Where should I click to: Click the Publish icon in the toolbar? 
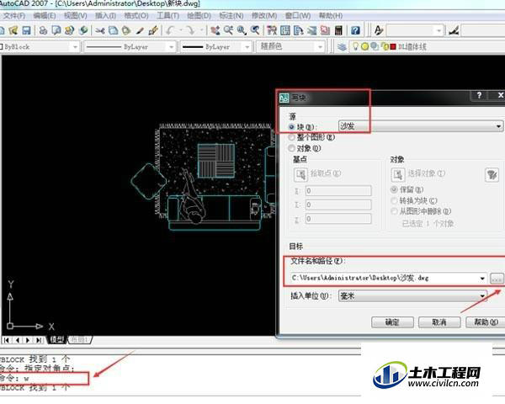(x=69, y=30)
